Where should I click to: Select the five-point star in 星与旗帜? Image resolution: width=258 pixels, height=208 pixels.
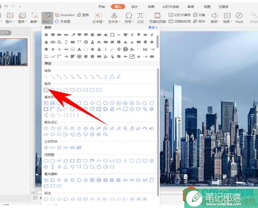point(66,180)
